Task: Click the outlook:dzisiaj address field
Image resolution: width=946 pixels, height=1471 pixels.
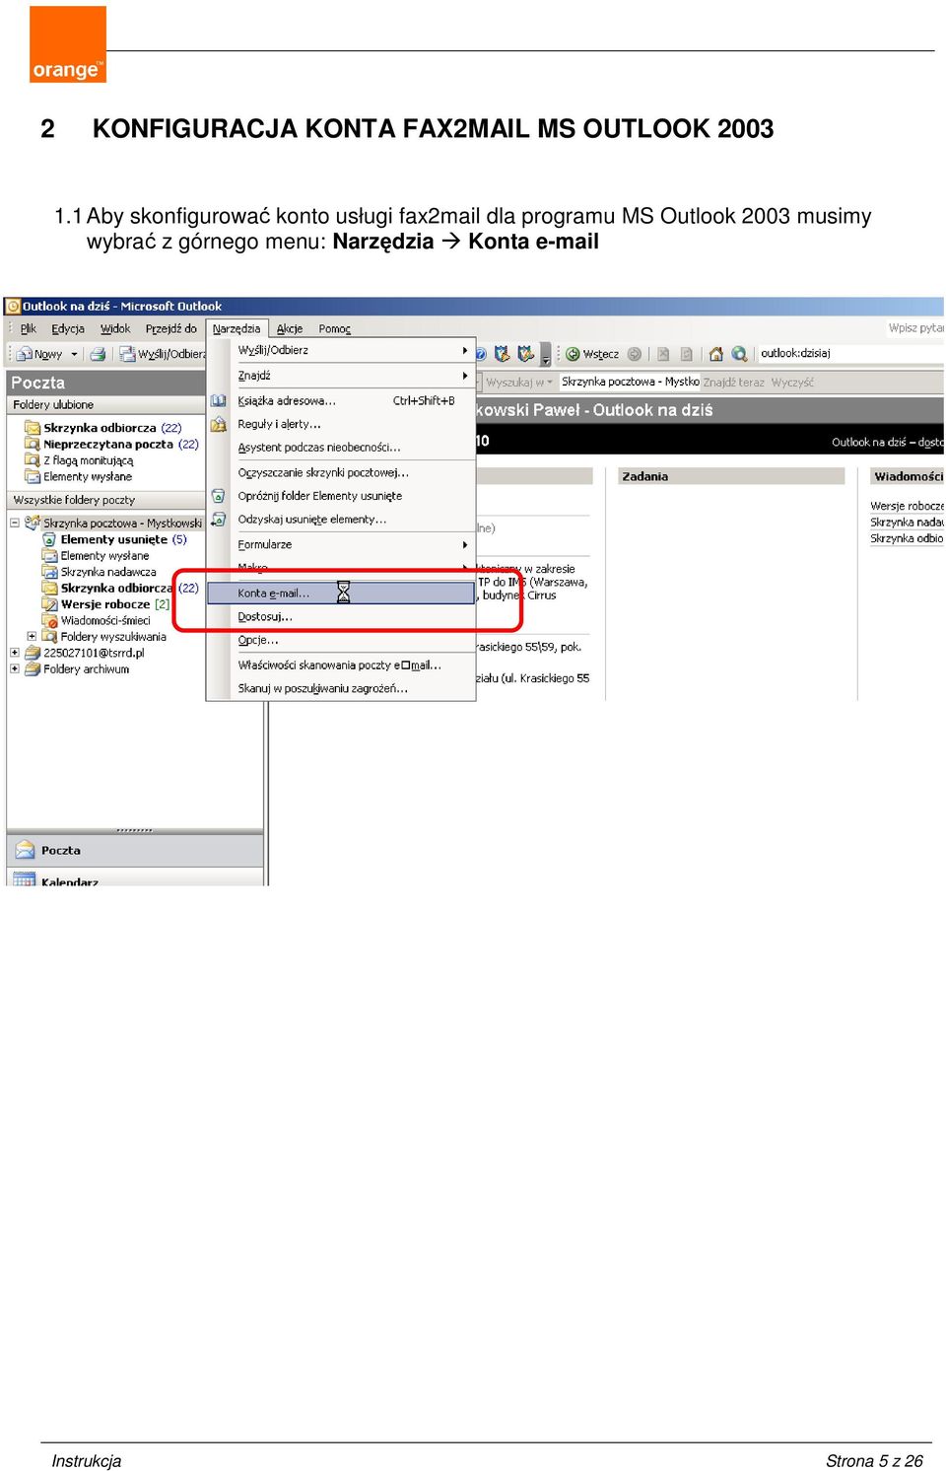Action: point(850,353)
